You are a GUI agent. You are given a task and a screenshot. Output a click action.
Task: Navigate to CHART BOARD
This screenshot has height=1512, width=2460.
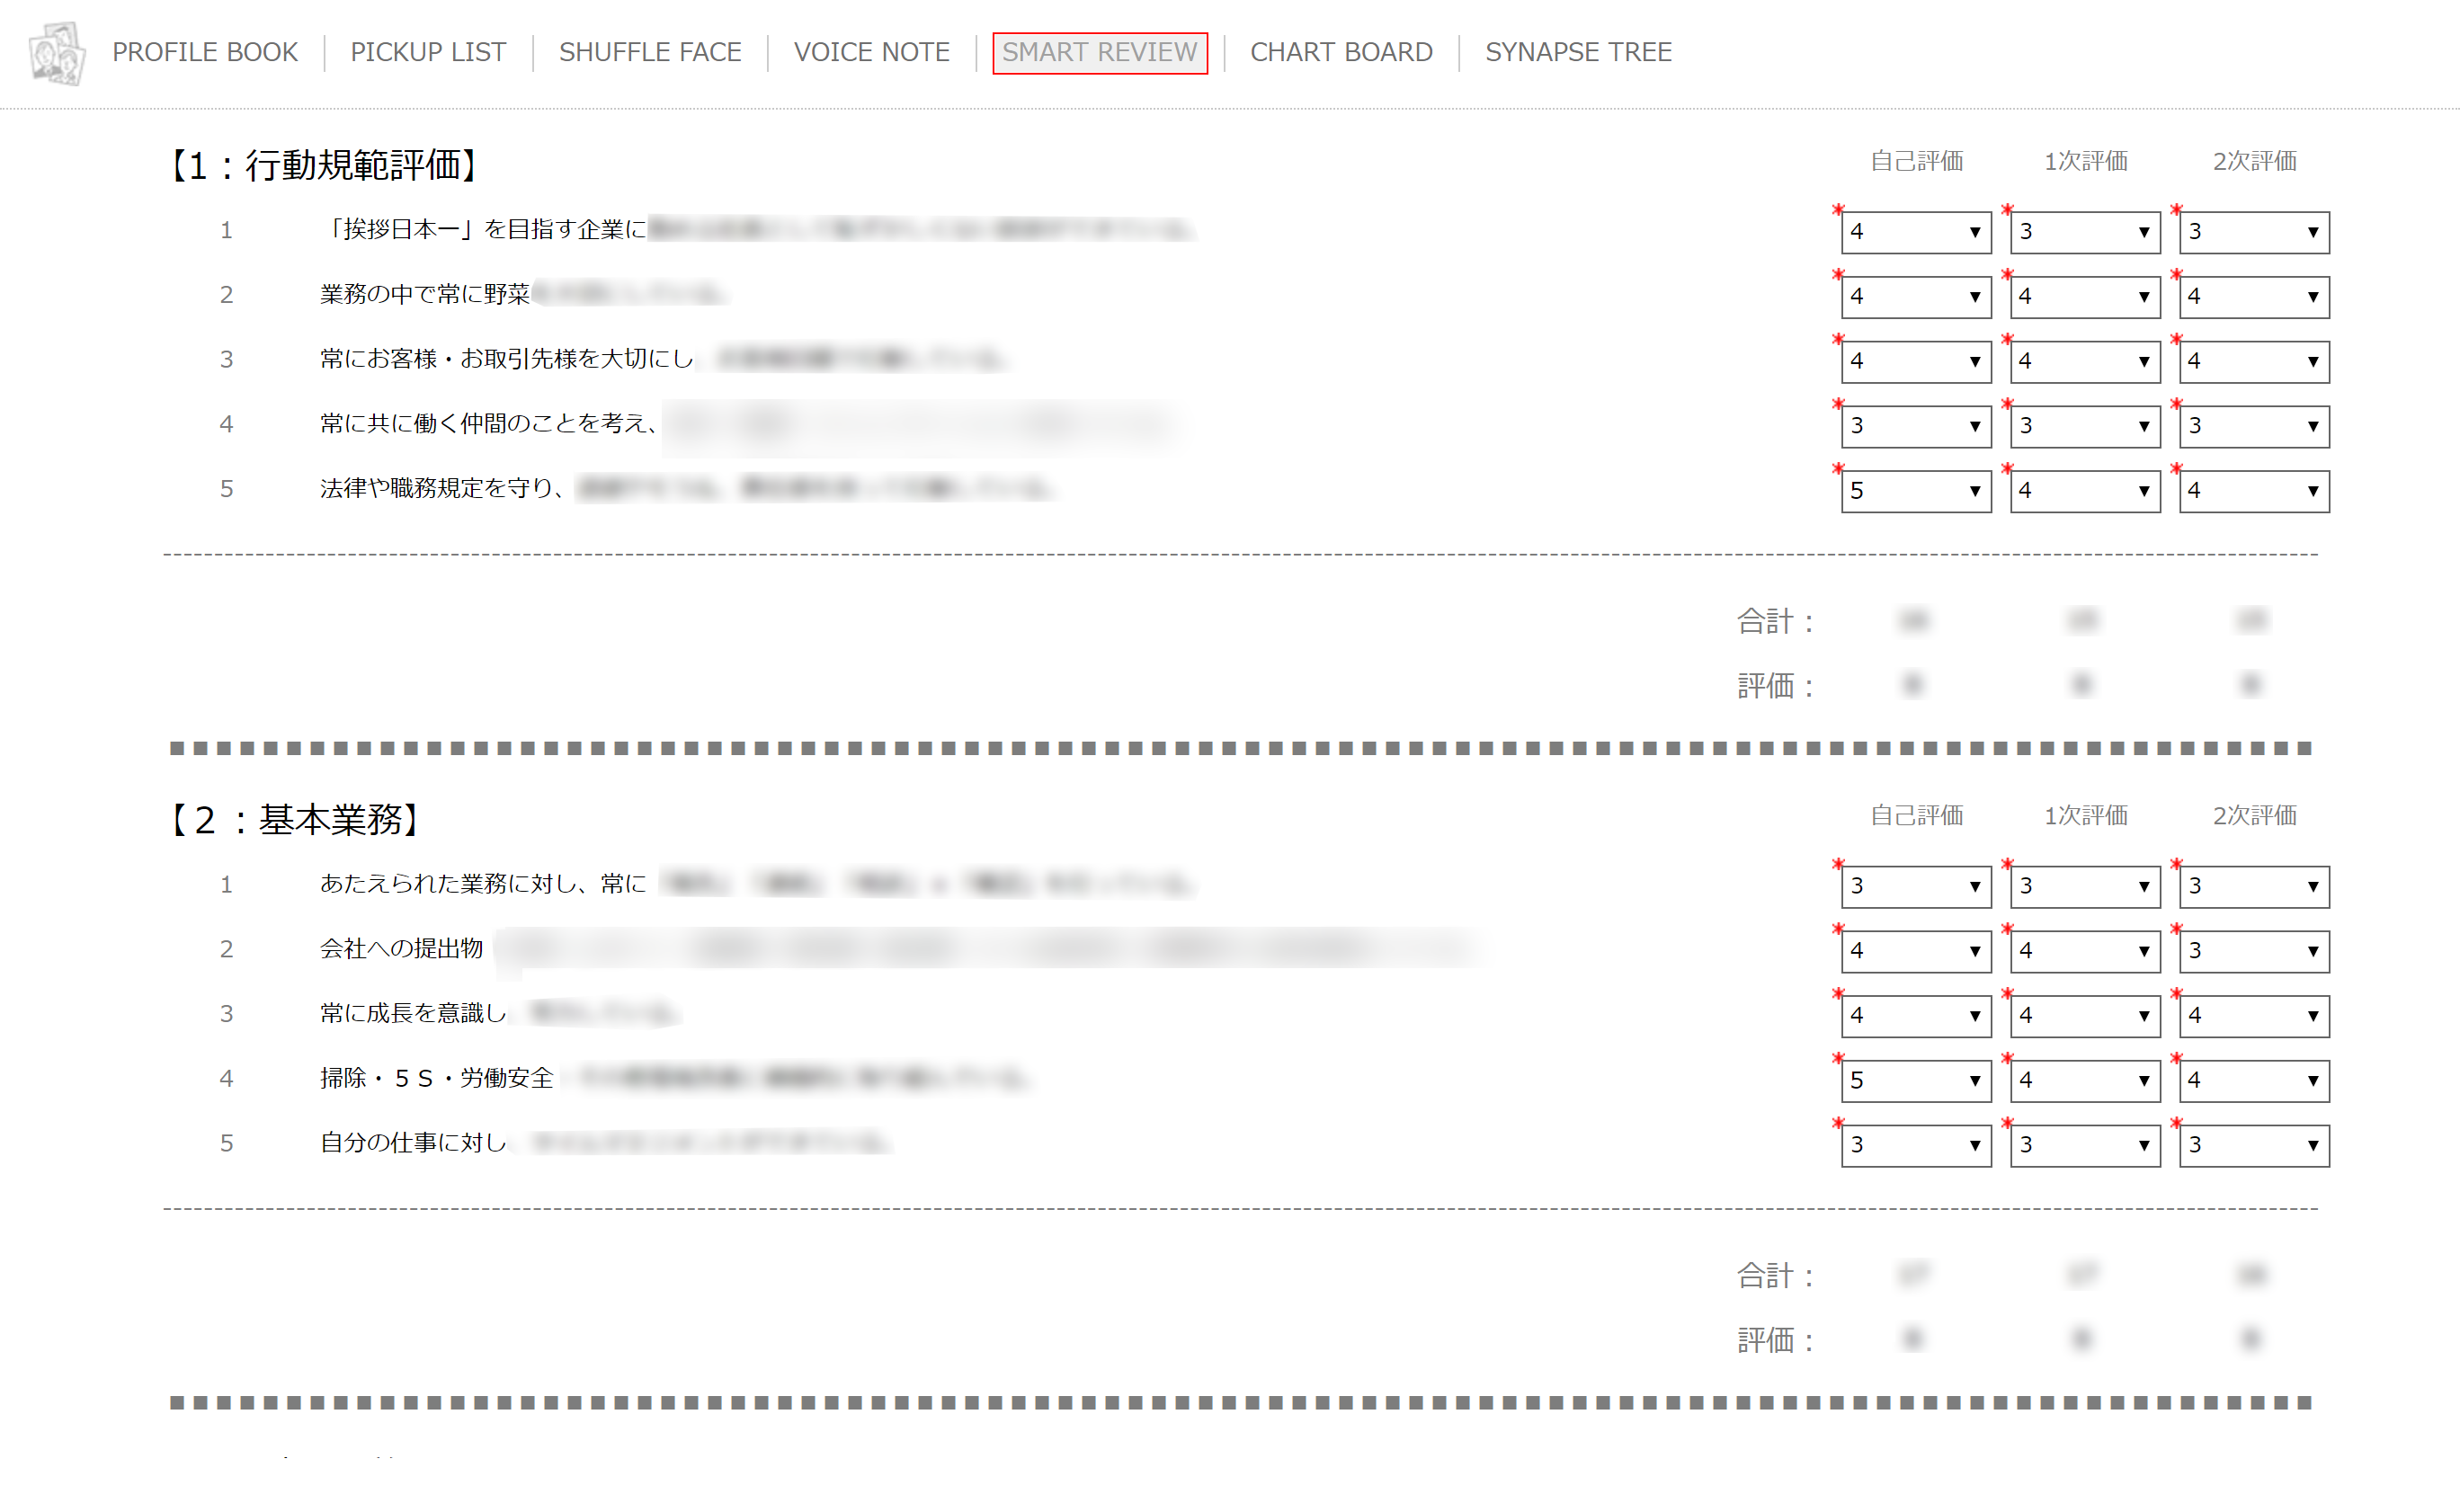click(1339, 51)
